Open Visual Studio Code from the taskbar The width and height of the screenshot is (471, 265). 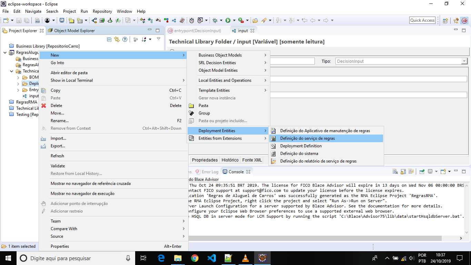click(211, 258)
